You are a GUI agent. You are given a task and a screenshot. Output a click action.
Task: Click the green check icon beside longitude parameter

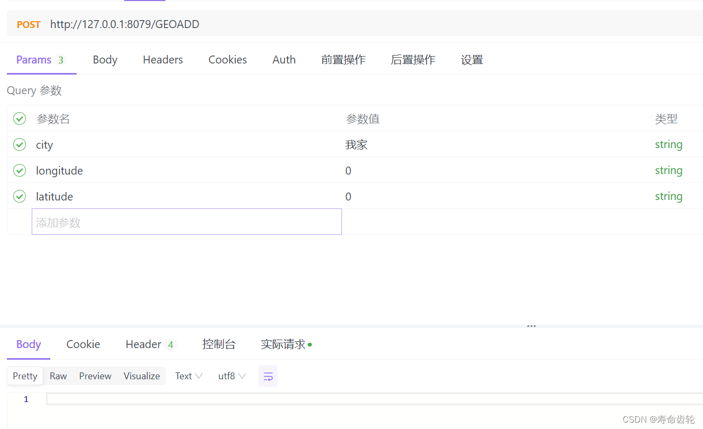coord(20,170)
